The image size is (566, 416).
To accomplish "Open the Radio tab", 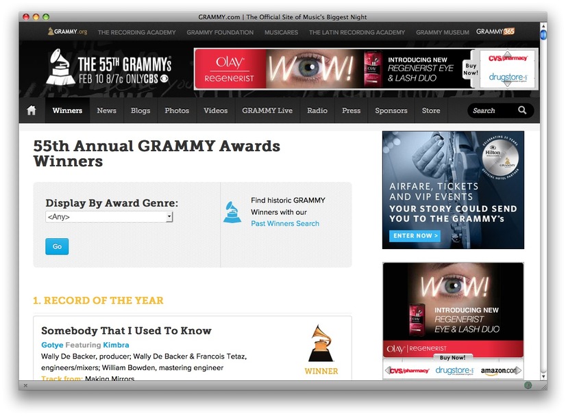I will click(317, 110).
